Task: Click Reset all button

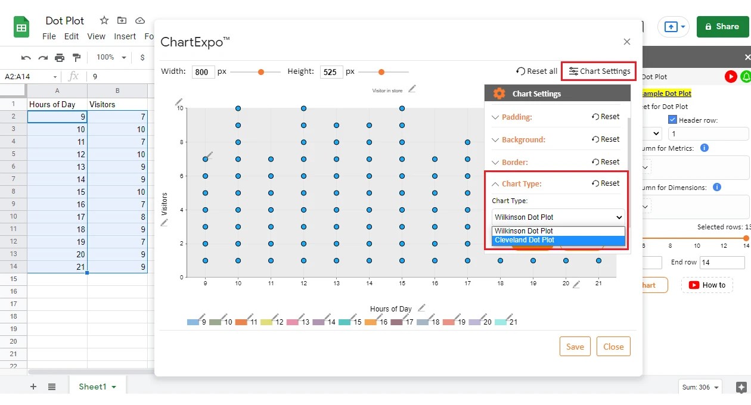Action: 536,71
